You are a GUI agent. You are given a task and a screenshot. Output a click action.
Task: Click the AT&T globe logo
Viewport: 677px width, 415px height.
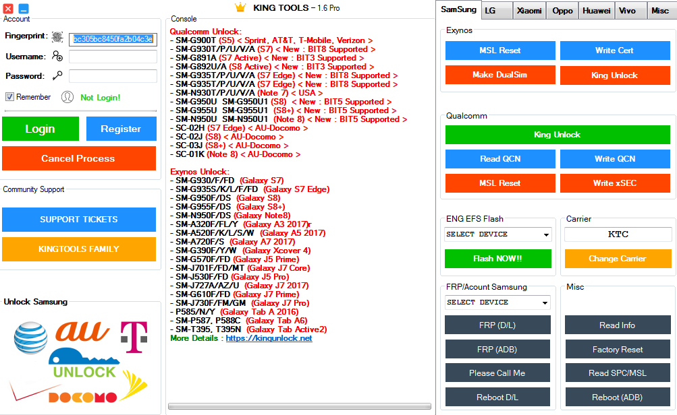(x=30, y=338)
